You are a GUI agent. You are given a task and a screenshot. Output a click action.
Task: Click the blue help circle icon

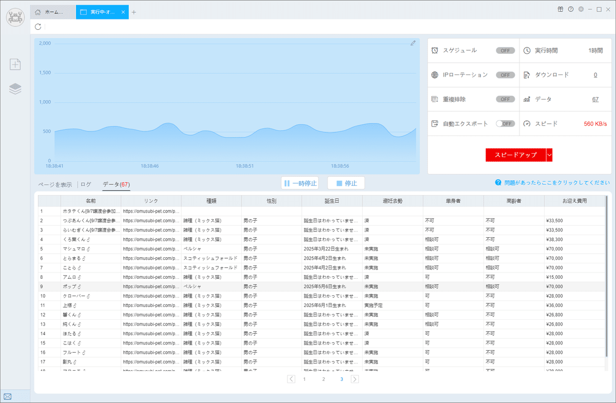498,182
